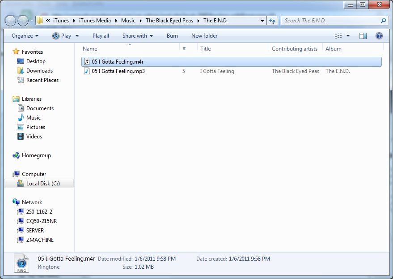
Task: Sort by the Title column header
Action: click(x=233, y=49)
